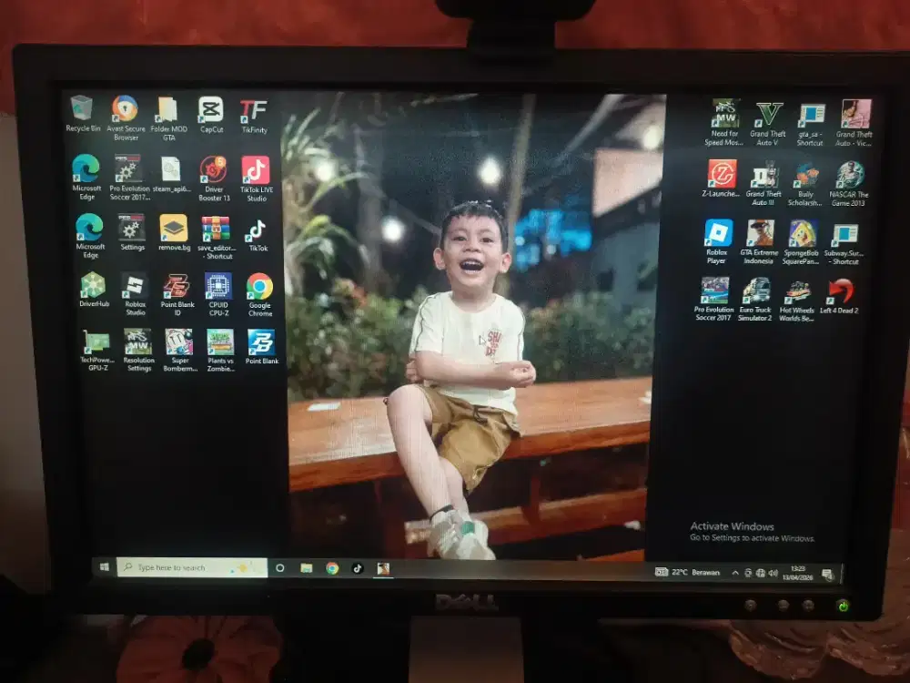Open the taskbar clock and date
910x683 pixels.
[798, 573]
